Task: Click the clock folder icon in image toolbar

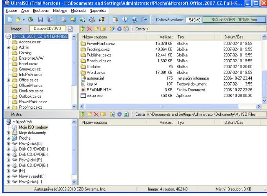Action: pos(126,29)
